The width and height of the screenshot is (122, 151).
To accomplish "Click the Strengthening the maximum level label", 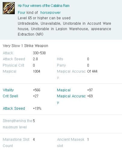I will click(17, 124).
